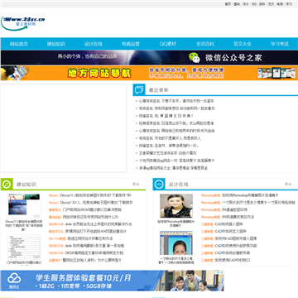Open recent update '浪漫qq情侣网名大全'
The height and width of the screenshot is (298, 298).
(x=173, y=168)
